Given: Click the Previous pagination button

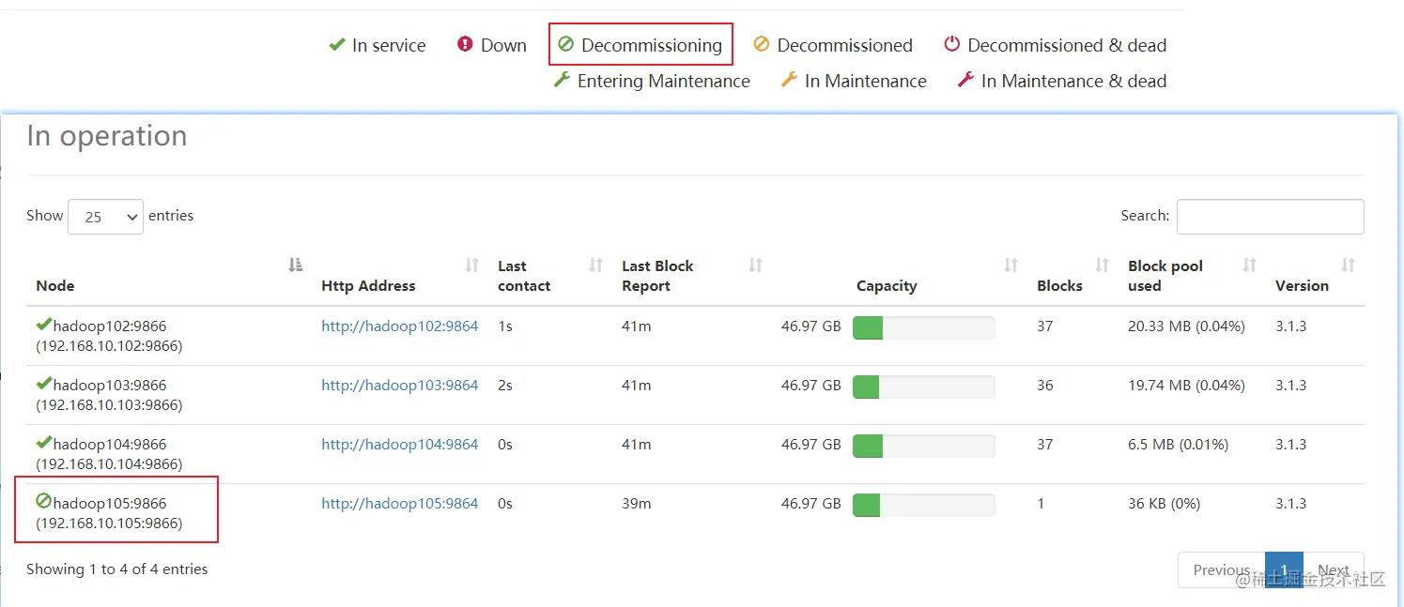Looking at the screenshot, I should (x=1221, y=569).
